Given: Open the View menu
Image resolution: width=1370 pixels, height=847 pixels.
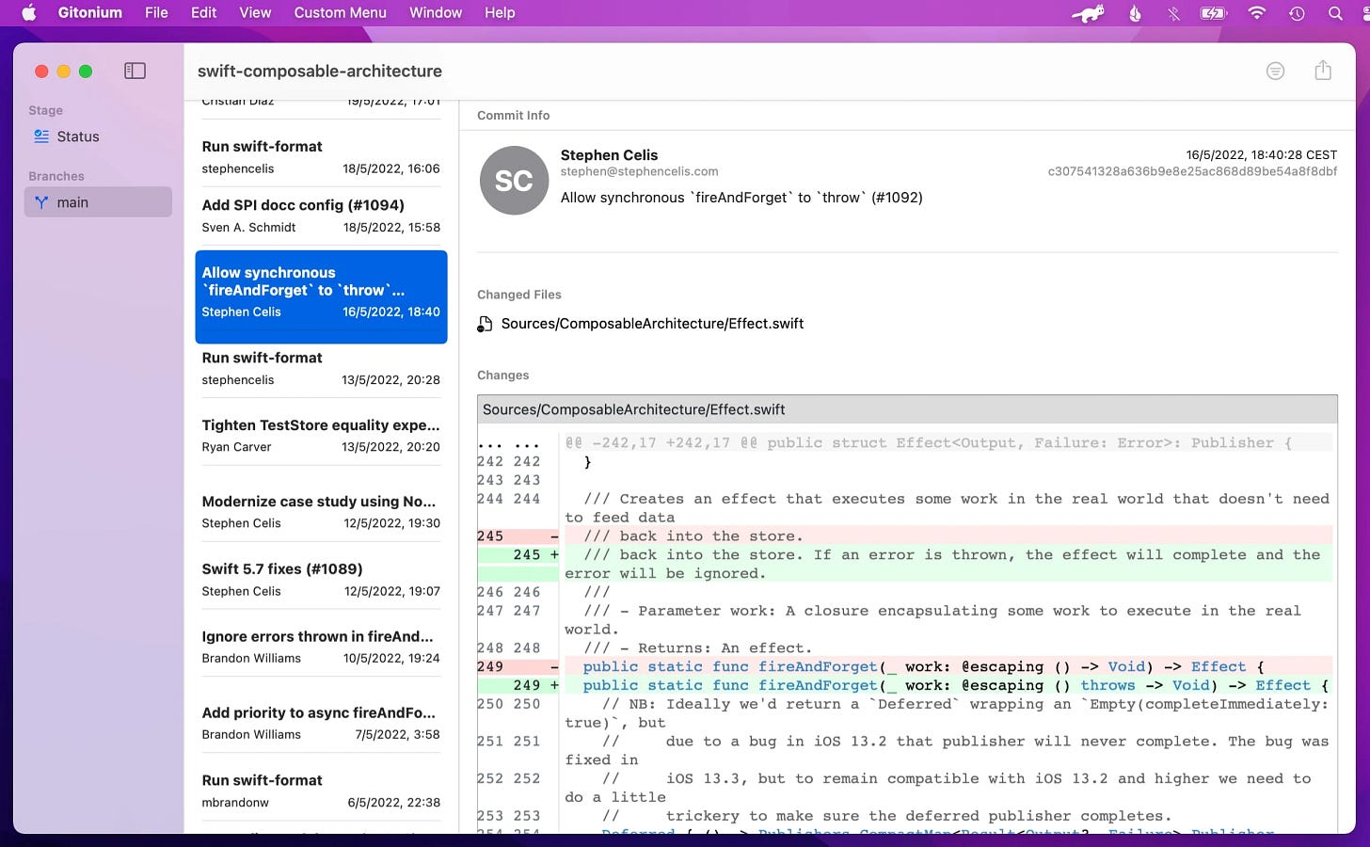Looking at the screenshot, I should pos(255,13).
